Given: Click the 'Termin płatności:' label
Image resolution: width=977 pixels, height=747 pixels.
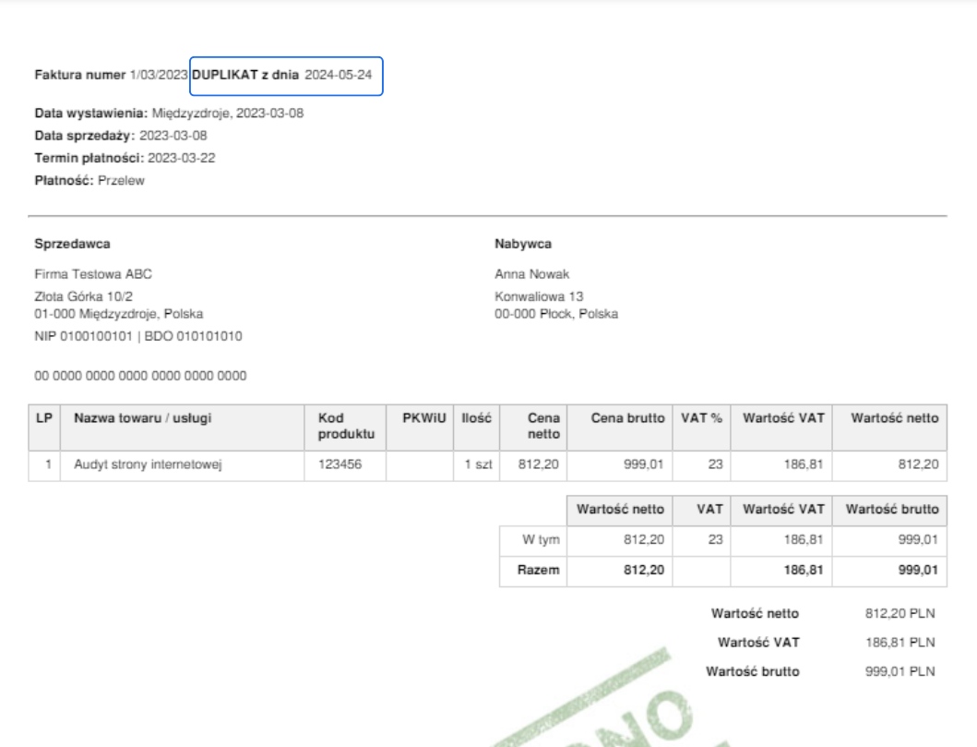Looking at the screenshot, I should point(89,159).
